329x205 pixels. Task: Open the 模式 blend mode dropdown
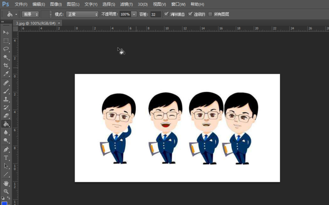click(x=82, y=14)
